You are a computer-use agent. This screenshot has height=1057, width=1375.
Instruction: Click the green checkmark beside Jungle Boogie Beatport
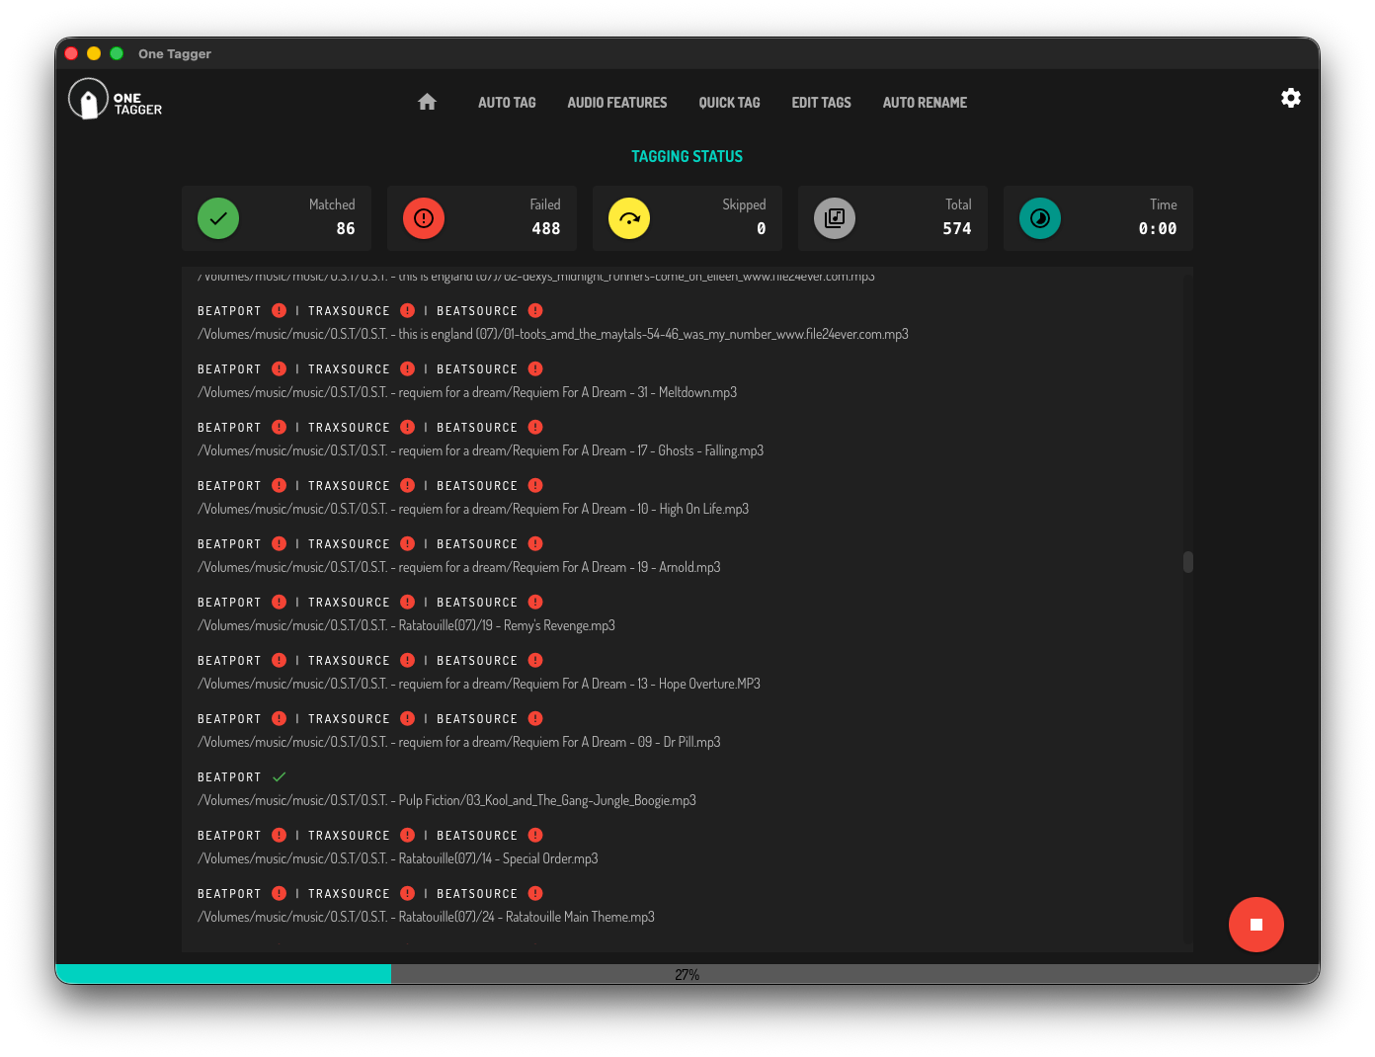pos(280,776)
